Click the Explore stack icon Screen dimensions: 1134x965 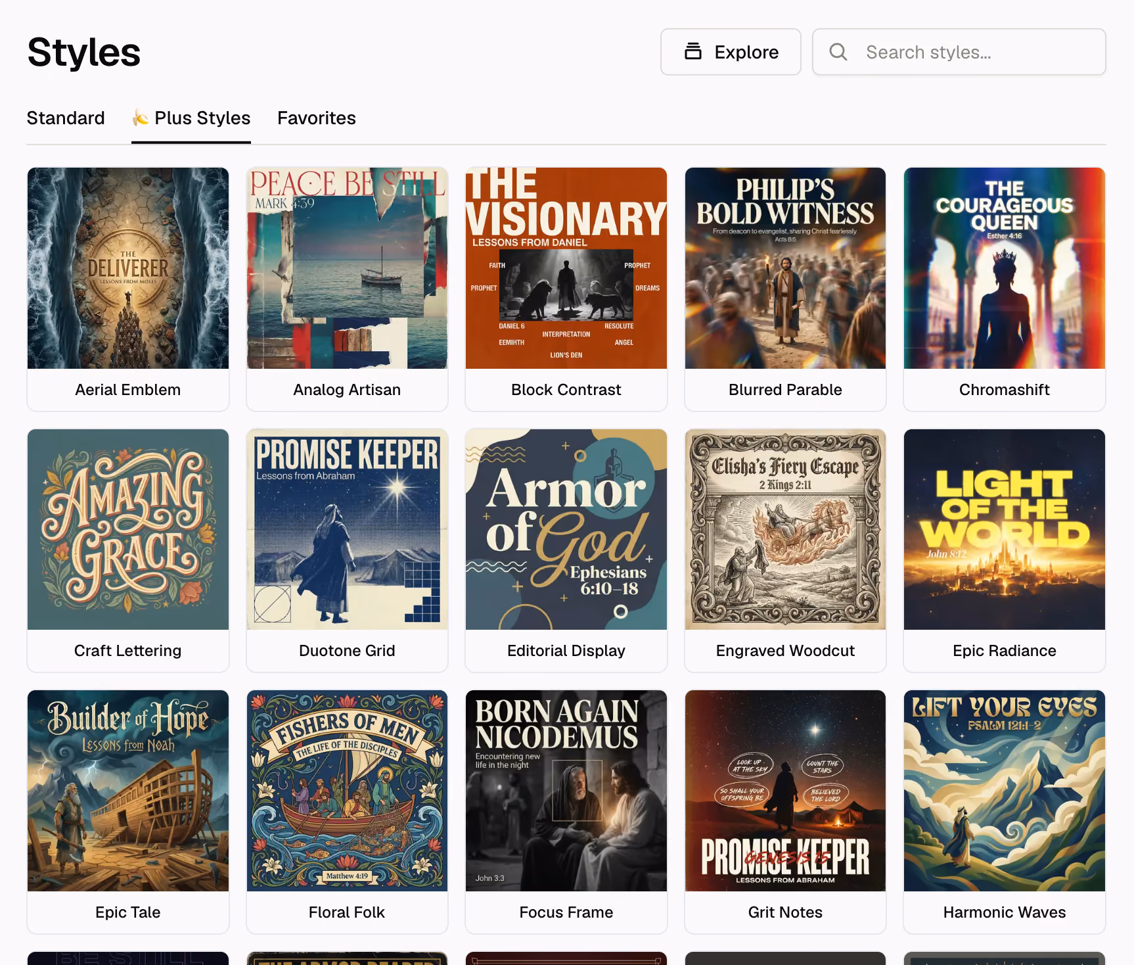[x=693, y=51]
